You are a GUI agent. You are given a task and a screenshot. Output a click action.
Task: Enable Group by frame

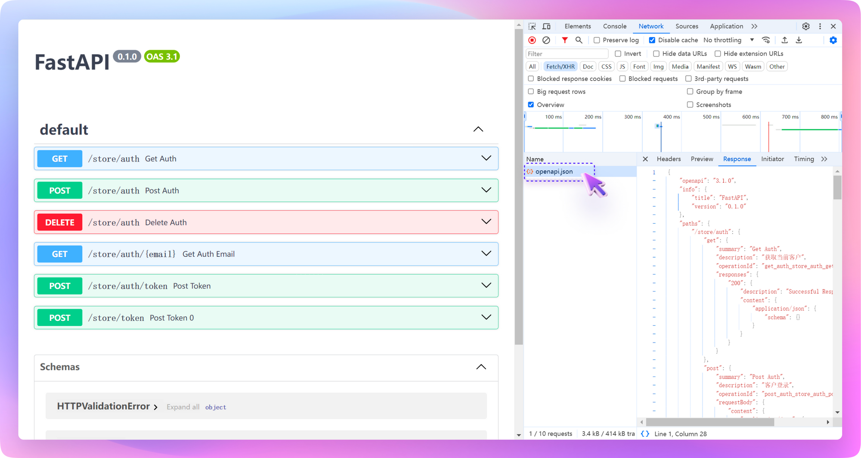point(690,92)
